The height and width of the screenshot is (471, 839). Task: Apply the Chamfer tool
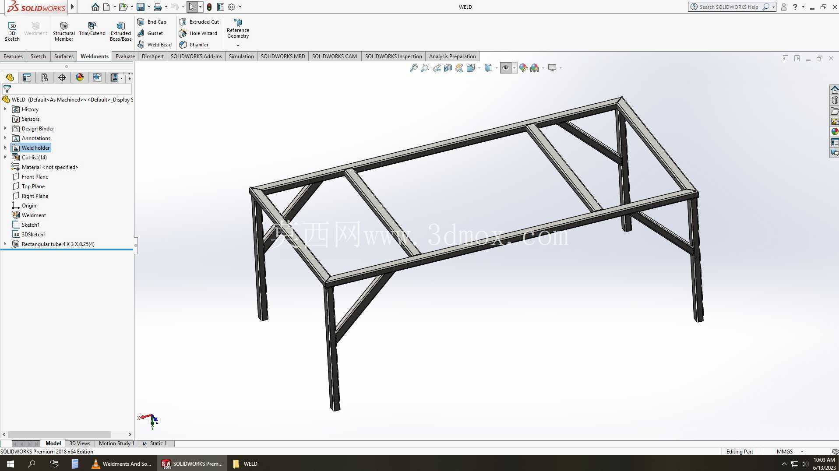pos(194,45)
